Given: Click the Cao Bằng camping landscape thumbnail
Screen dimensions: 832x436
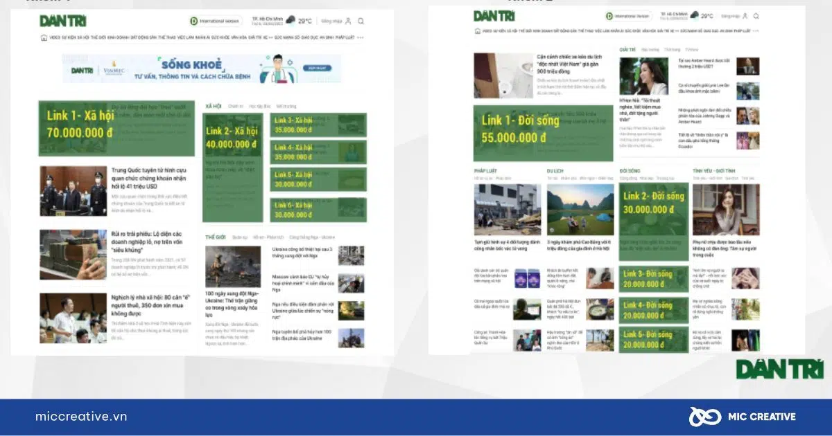Looking at the screenshot, I should [x=580, y=209].
